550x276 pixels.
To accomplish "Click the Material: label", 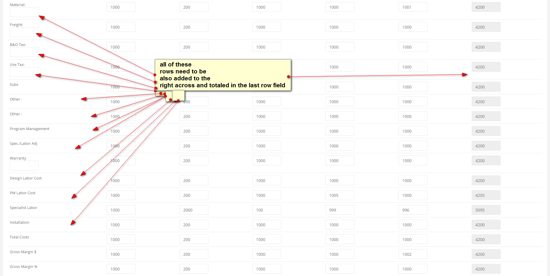I will click(x=18, y=5).
